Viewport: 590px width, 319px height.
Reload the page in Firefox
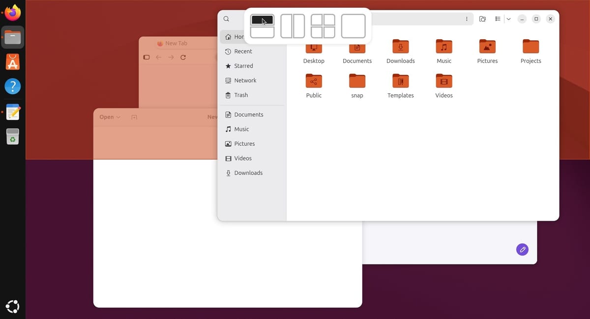coord(183,57)
